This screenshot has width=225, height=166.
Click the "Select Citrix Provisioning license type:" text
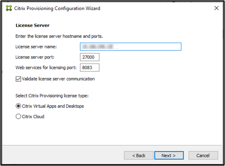[52, 96]
